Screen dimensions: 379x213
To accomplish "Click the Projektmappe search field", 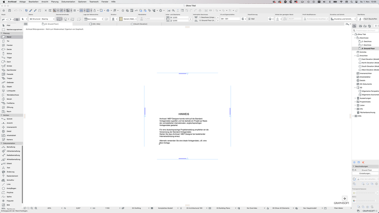I will click(x=365, y=30).
